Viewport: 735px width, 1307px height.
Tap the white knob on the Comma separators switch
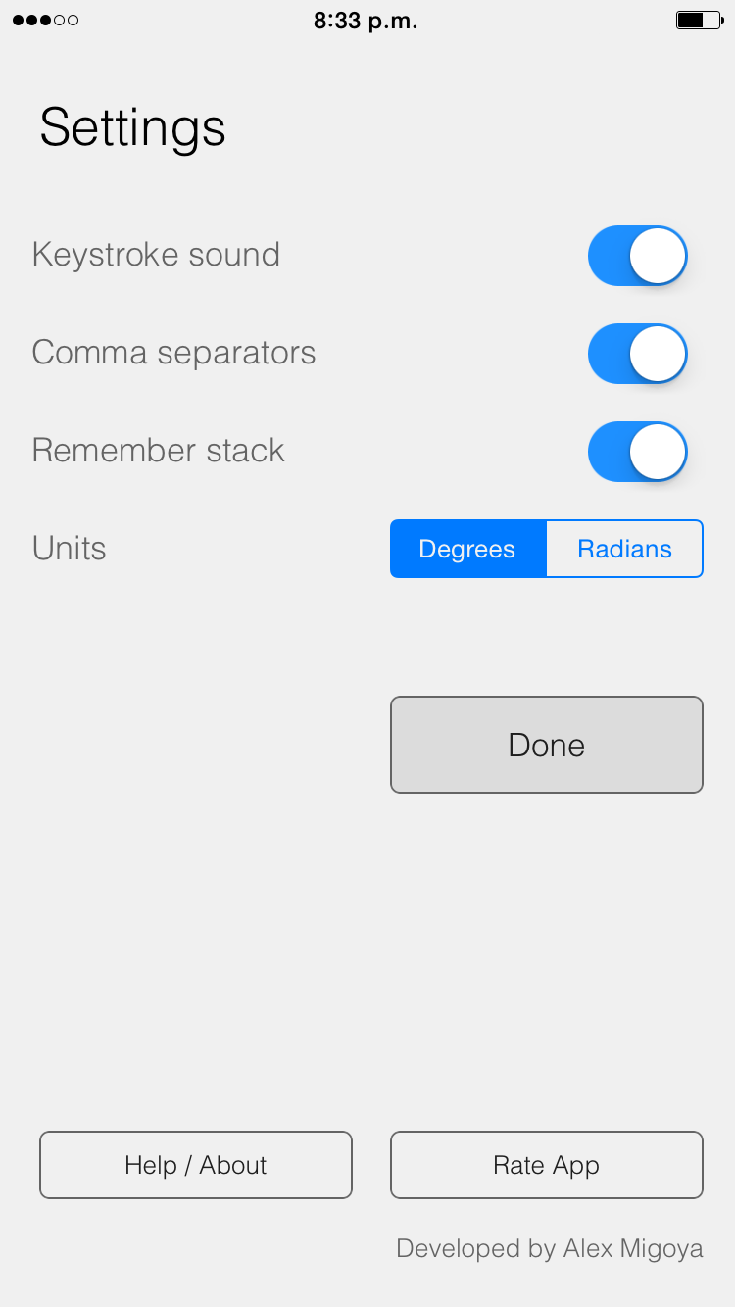657,354
